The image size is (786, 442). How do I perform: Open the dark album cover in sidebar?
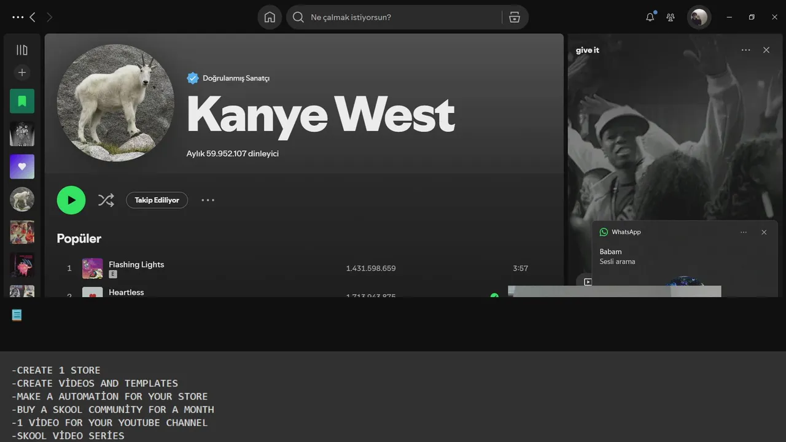[22, 265]
